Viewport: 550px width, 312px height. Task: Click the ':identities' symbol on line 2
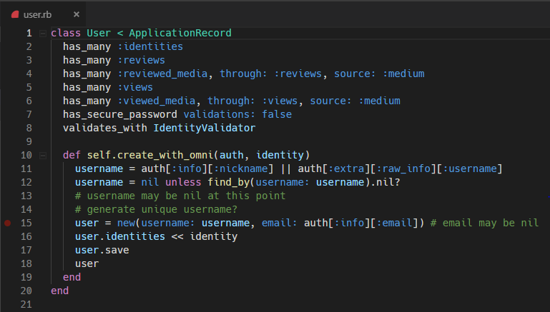click(150, 46)
